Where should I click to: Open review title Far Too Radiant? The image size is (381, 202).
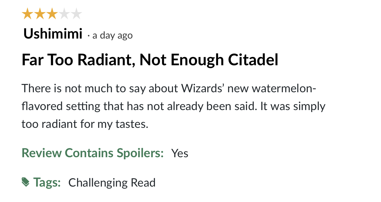[150, 60]
